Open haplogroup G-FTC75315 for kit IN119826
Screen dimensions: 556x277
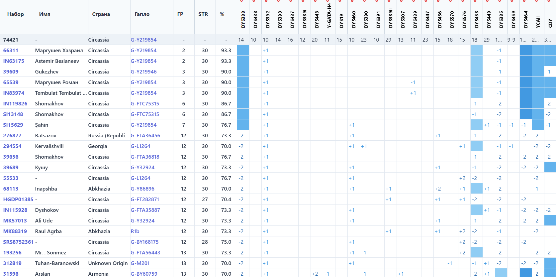144,104
